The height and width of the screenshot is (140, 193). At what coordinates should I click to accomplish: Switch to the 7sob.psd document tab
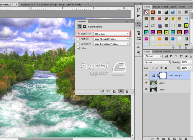[52, 5]
